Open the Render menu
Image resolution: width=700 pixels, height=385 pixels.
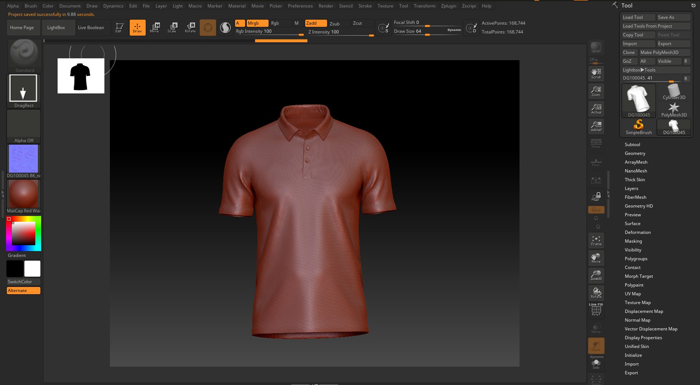point(326,6)
